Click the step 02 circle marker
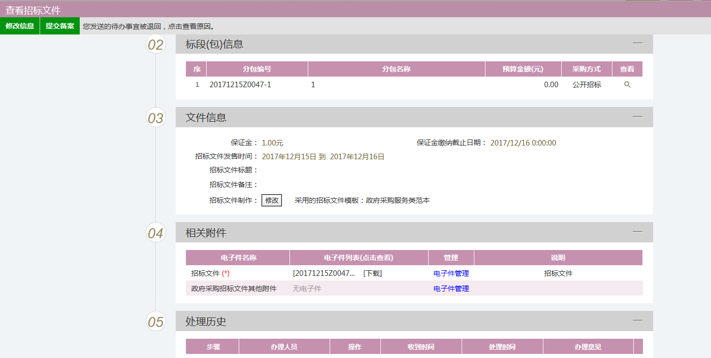 coord(156,45)
